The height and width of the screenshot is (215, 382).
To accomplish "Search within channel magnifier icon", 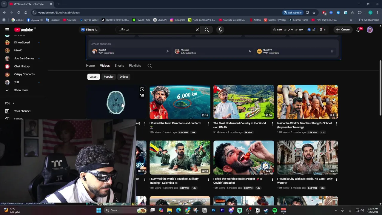I will pyautogui.click(x=150, y=66).
